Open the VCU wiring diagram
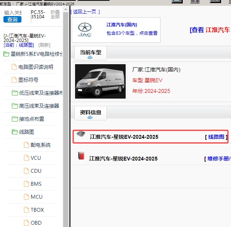The image size is (231, 227). 36,158
